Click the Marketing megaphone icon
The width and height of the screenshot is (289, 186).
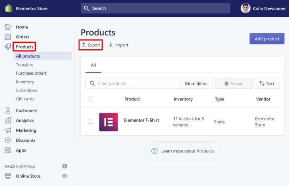[x=8, y=130]
